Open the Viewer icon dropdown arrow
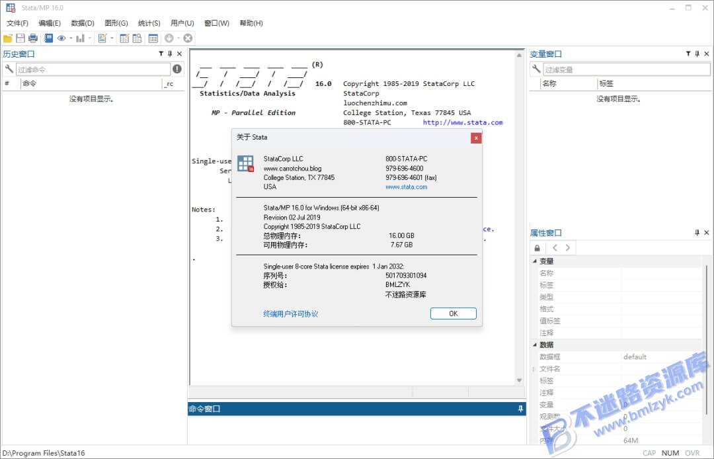 71,39
